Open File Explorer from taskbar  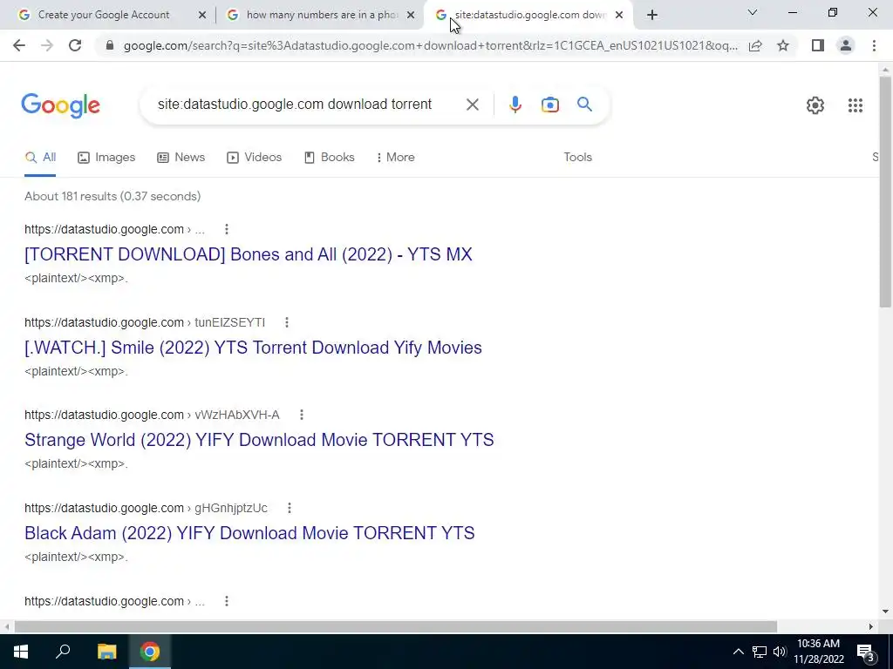[106, 652]
